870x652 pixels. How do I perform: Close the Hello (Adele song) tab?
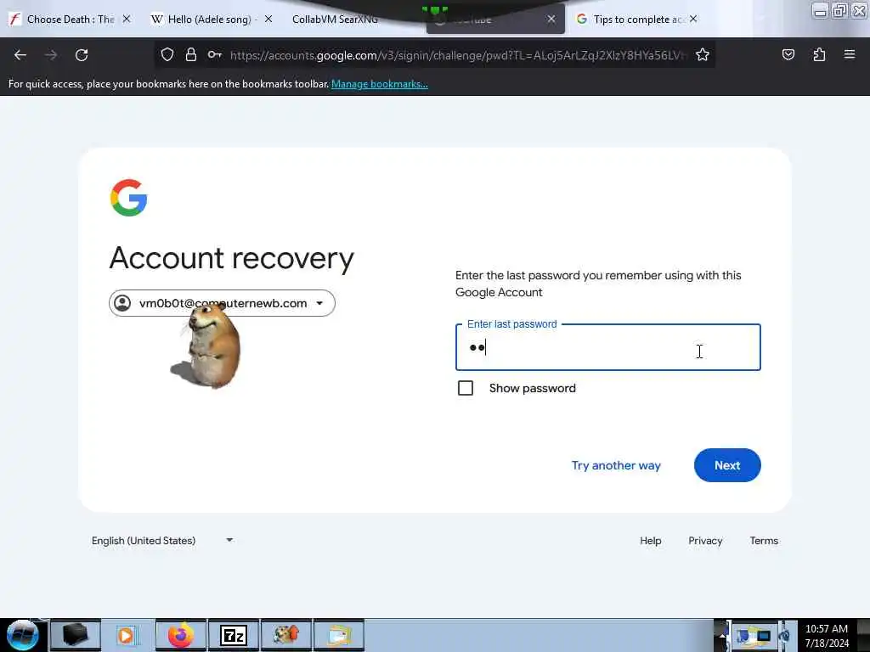[268, 19]
